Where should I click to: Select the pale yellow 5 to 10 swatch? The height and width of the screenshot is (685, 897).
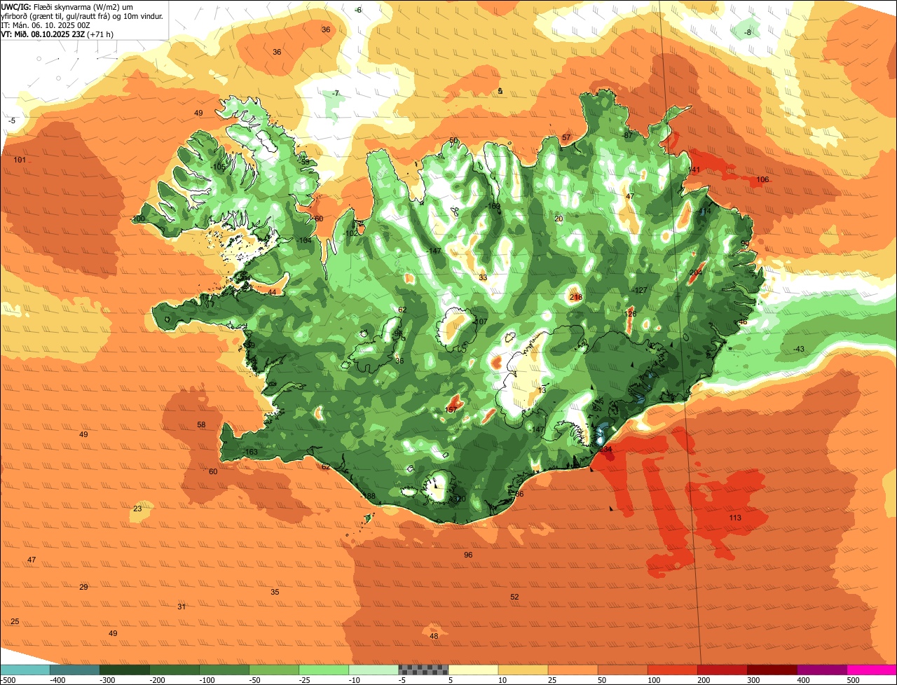(x=473, y=670)
